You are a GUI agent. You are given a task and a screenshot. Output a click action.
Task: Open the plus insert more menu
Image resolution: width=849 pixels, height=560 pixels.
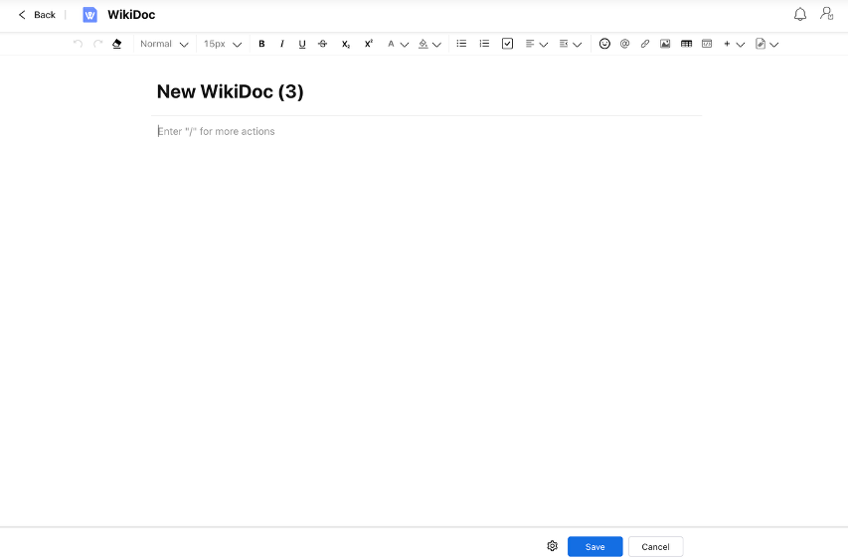point(734,44)
